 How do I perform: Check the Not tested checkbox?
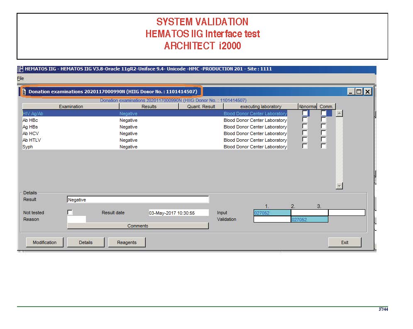pos(70,213)
